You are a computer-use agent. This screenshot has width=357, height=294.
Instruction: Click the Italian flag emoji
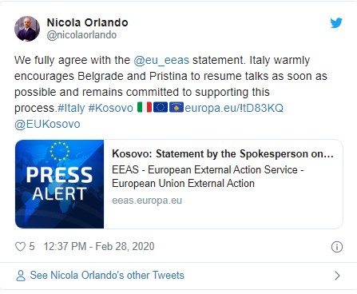tap(145, 108)
